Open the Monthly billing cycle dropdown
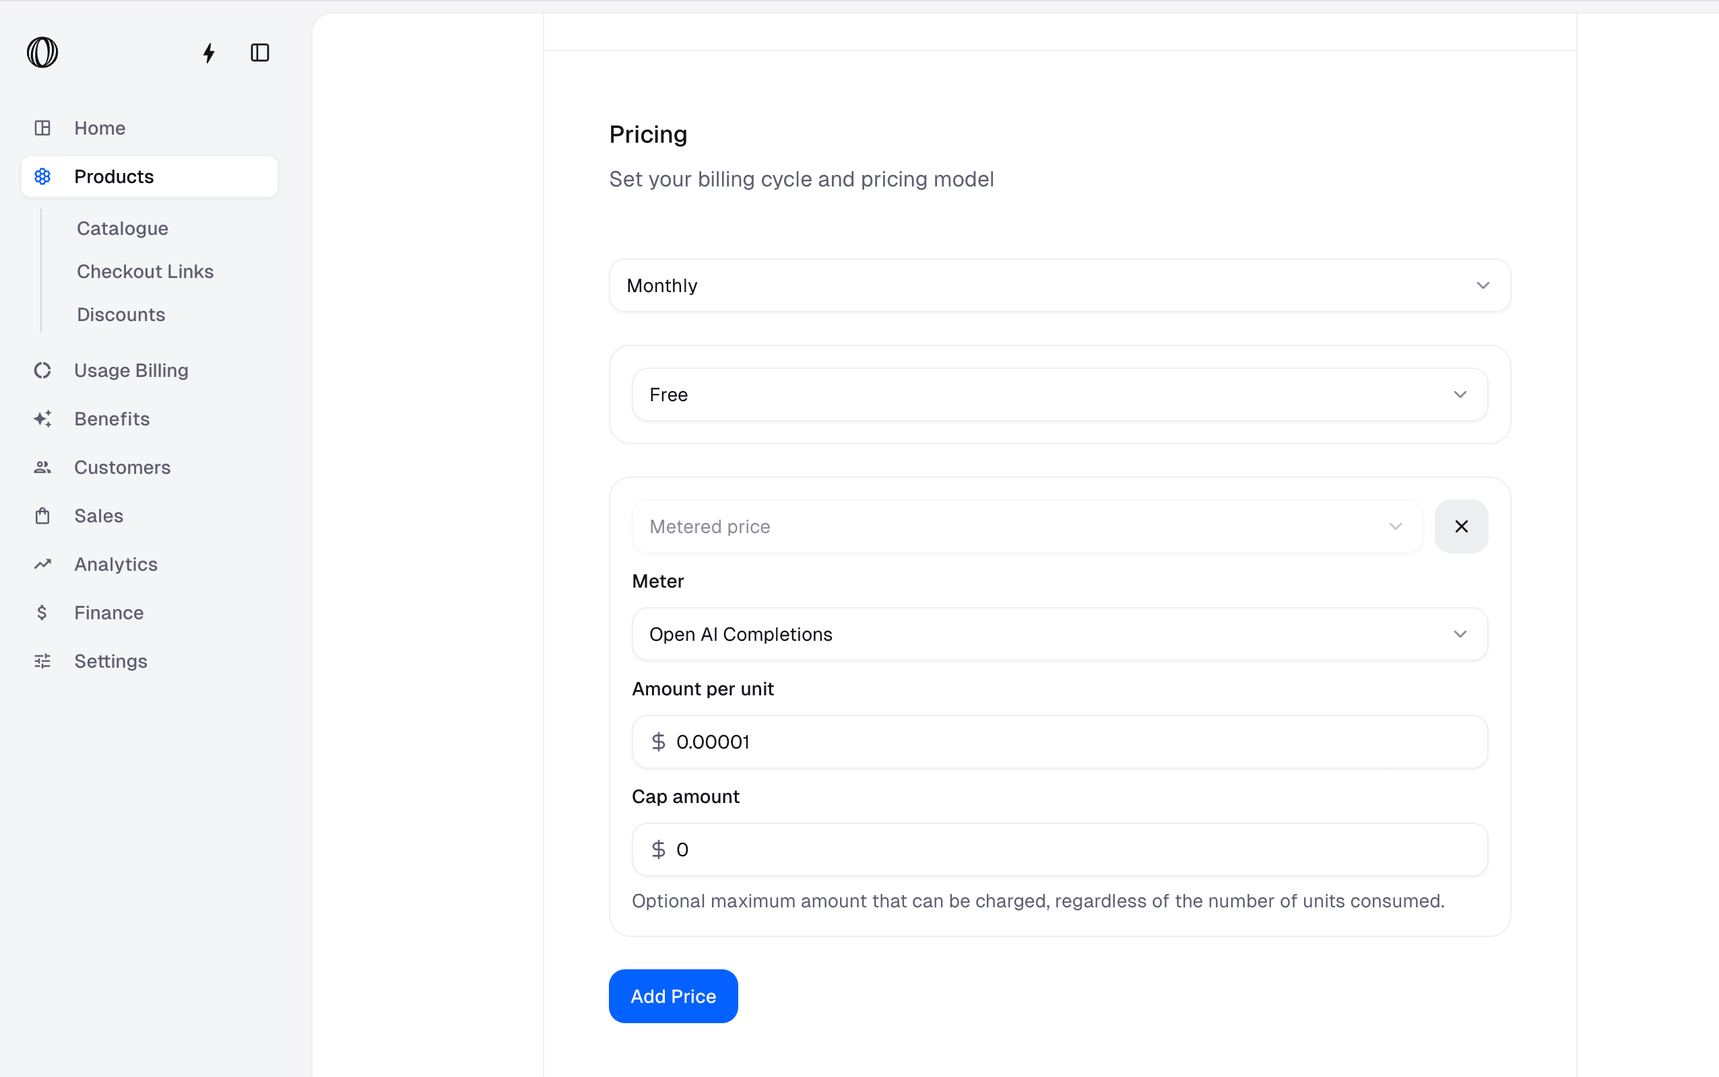 pyautogui.click(x=1059, y=285)
